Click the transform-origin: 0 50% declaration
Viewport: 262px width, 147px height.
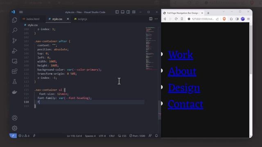coord(57,73)
